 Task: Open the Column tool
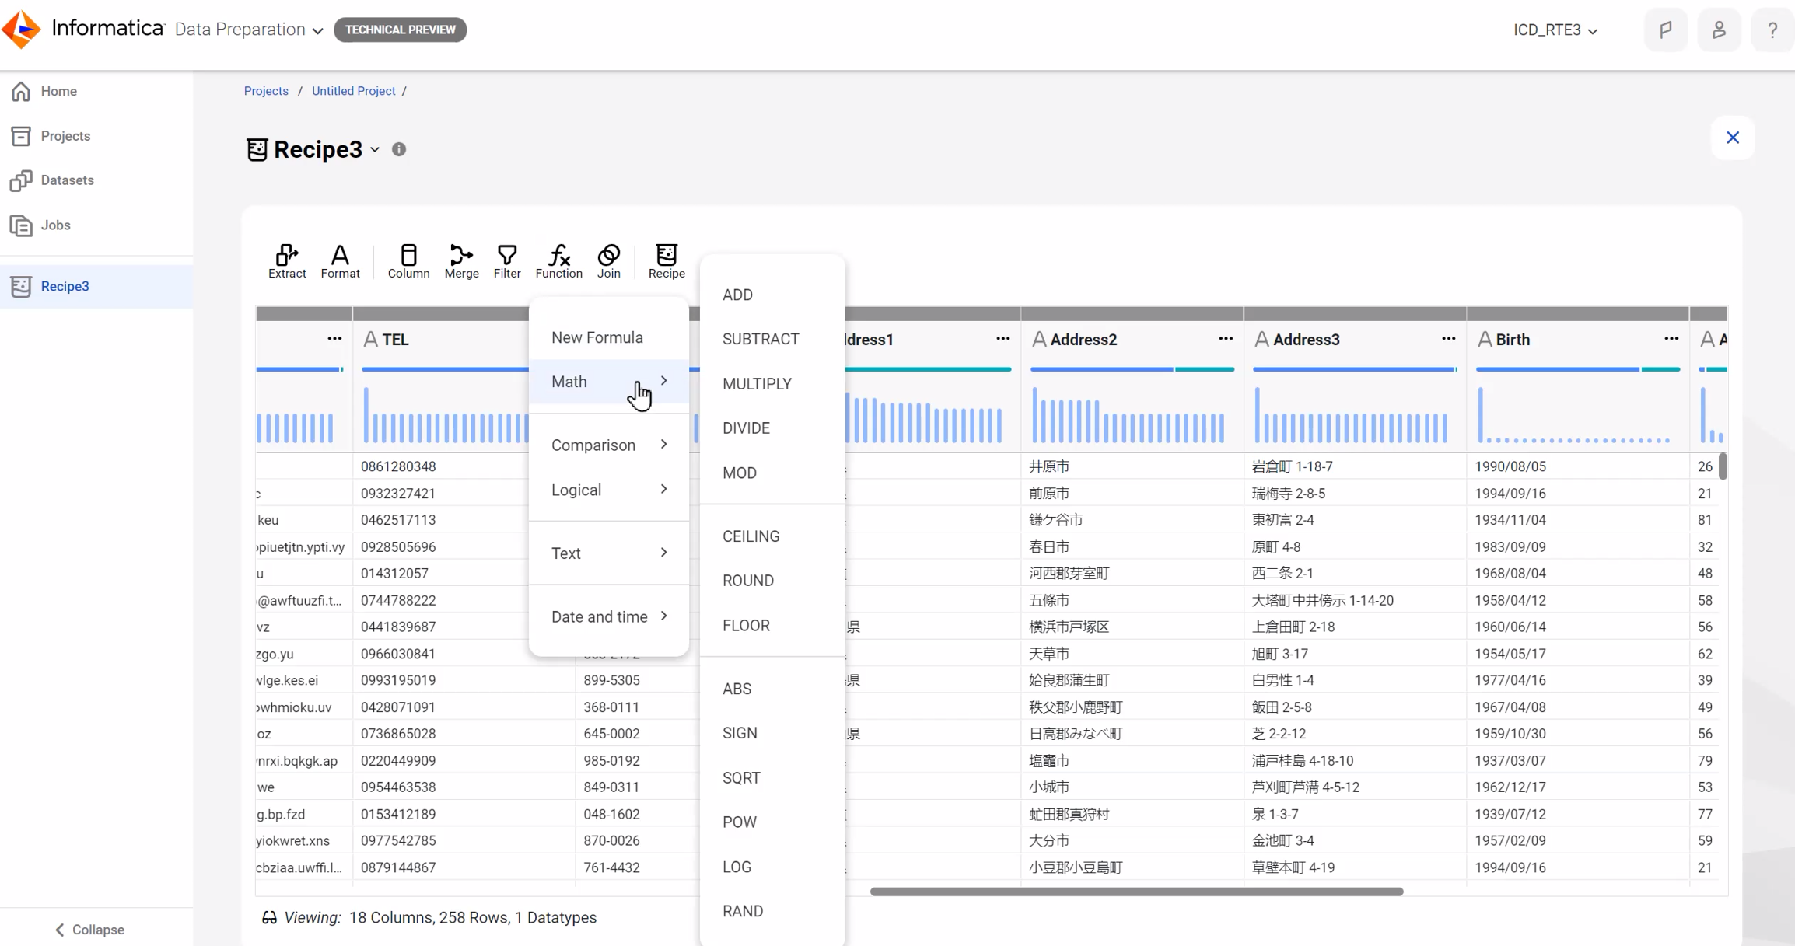408,261
